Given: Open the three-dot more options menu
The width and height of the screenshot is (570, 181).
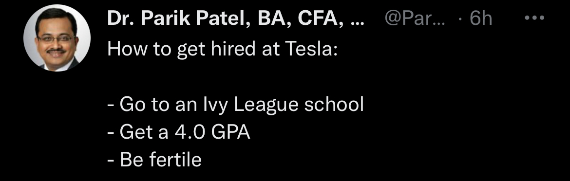Looking at the screenshot, I should [535, 18].
